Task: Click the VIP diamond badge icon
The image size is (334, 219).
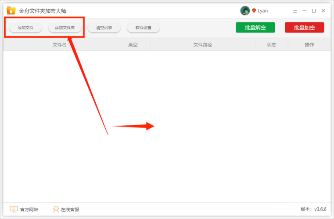Action: point(254,11)
